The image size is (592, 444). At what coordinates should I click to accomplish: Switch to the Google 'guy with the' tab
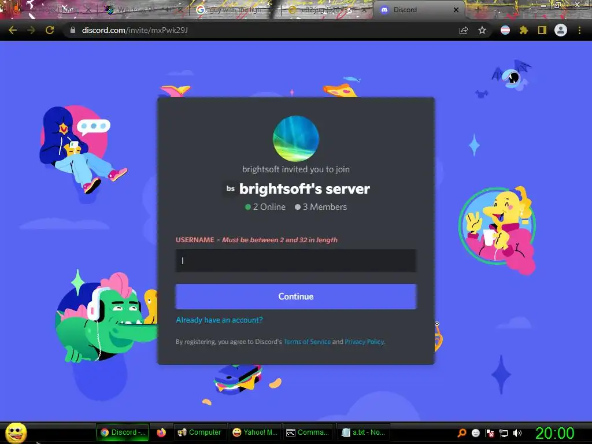click(x=236, y=10)
